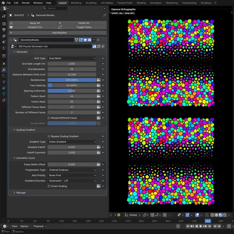Screen dimensions: 234x234
Task: Open the Gradient Type dropdown
Action: point(72,142)
